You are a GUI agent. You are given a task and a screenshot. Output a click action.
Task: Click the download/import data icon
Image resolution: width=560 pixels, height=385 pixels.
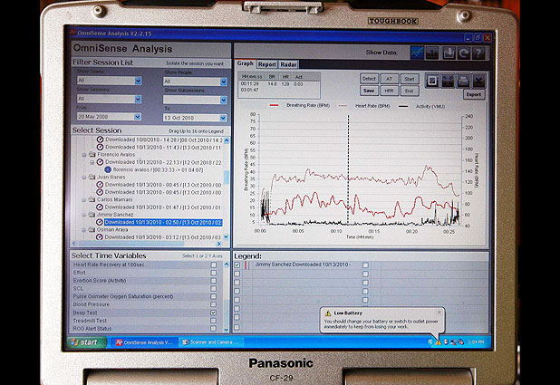pyautogui.click(x=449, y=53)
